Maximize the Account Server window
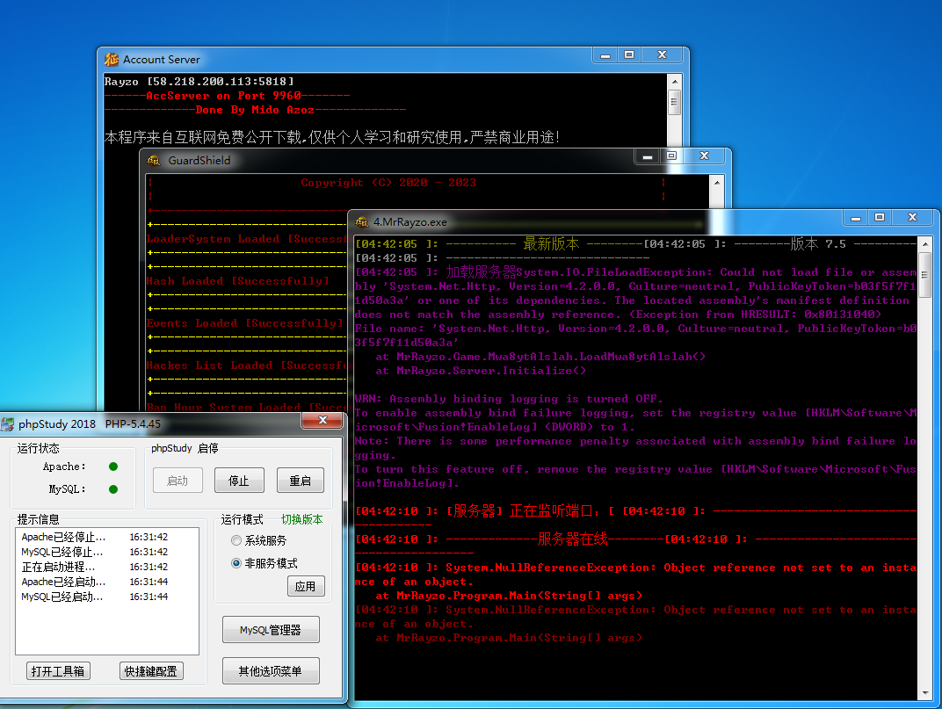942x709 pixels. pos(629,55)
